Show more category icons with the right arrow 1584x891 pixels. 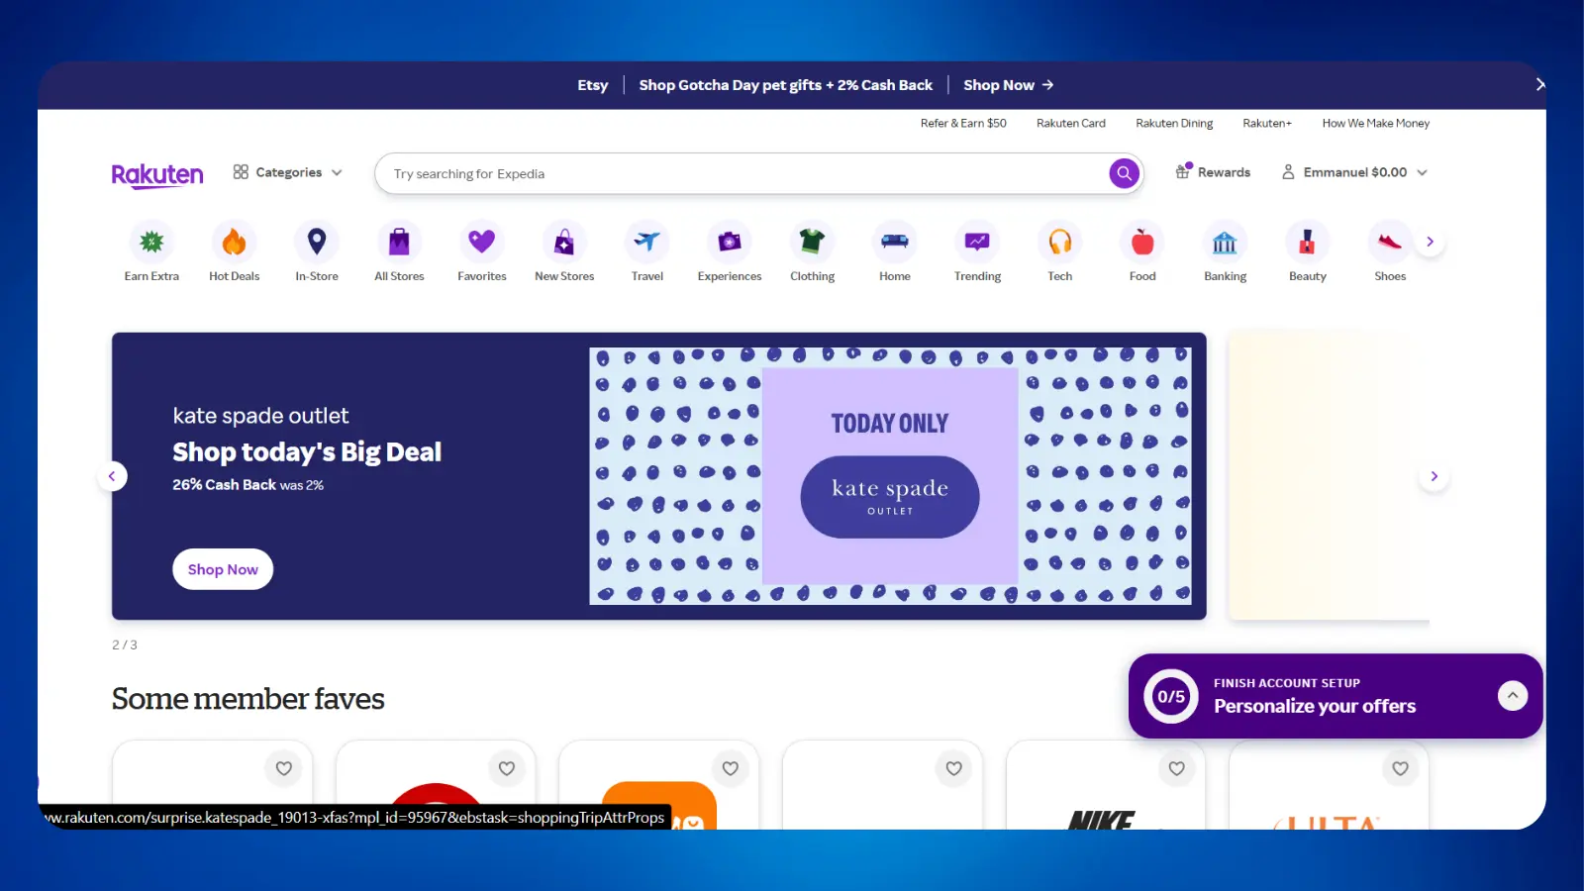pos(1430,242)
